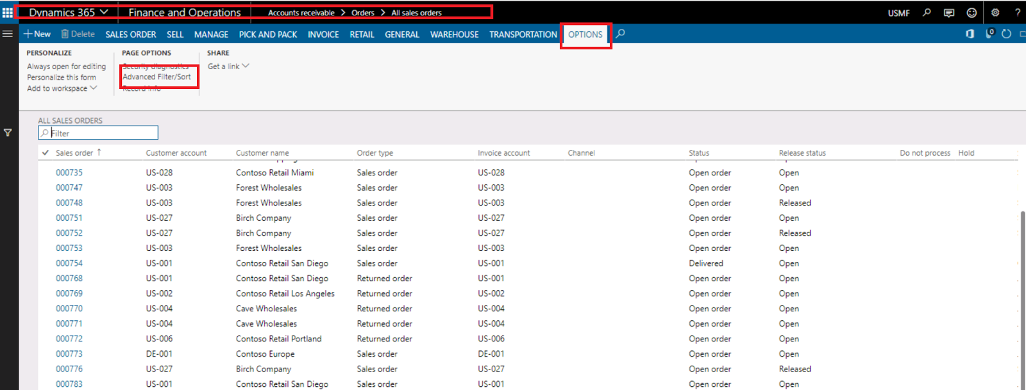1026x390 pixels.
Task: Expand the Add to workspace dropdown
Action: (x=62, y=88)
